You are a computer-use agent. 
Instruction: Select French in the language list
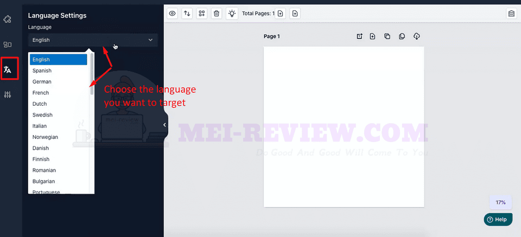click(59, 93)
